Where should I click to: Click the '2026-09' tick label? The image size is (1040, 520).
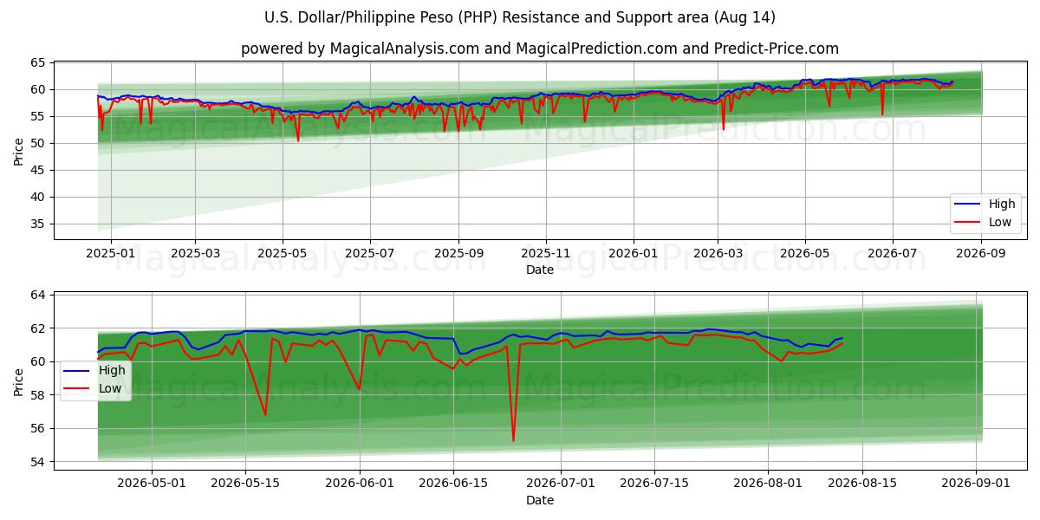tap(981, 253)
